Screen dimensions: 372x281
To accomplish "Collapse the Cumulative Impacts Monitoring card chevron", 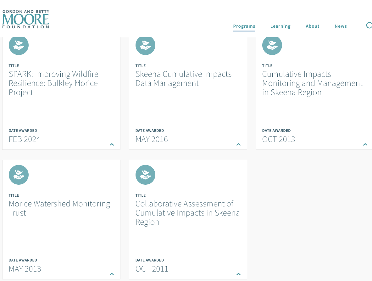I will (365, 144).
